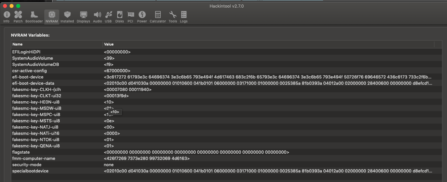Click the <67000000> csr-active-config value
Viewport: 447px width, 182px height.
pyautogui.click(x=117, y=71)
